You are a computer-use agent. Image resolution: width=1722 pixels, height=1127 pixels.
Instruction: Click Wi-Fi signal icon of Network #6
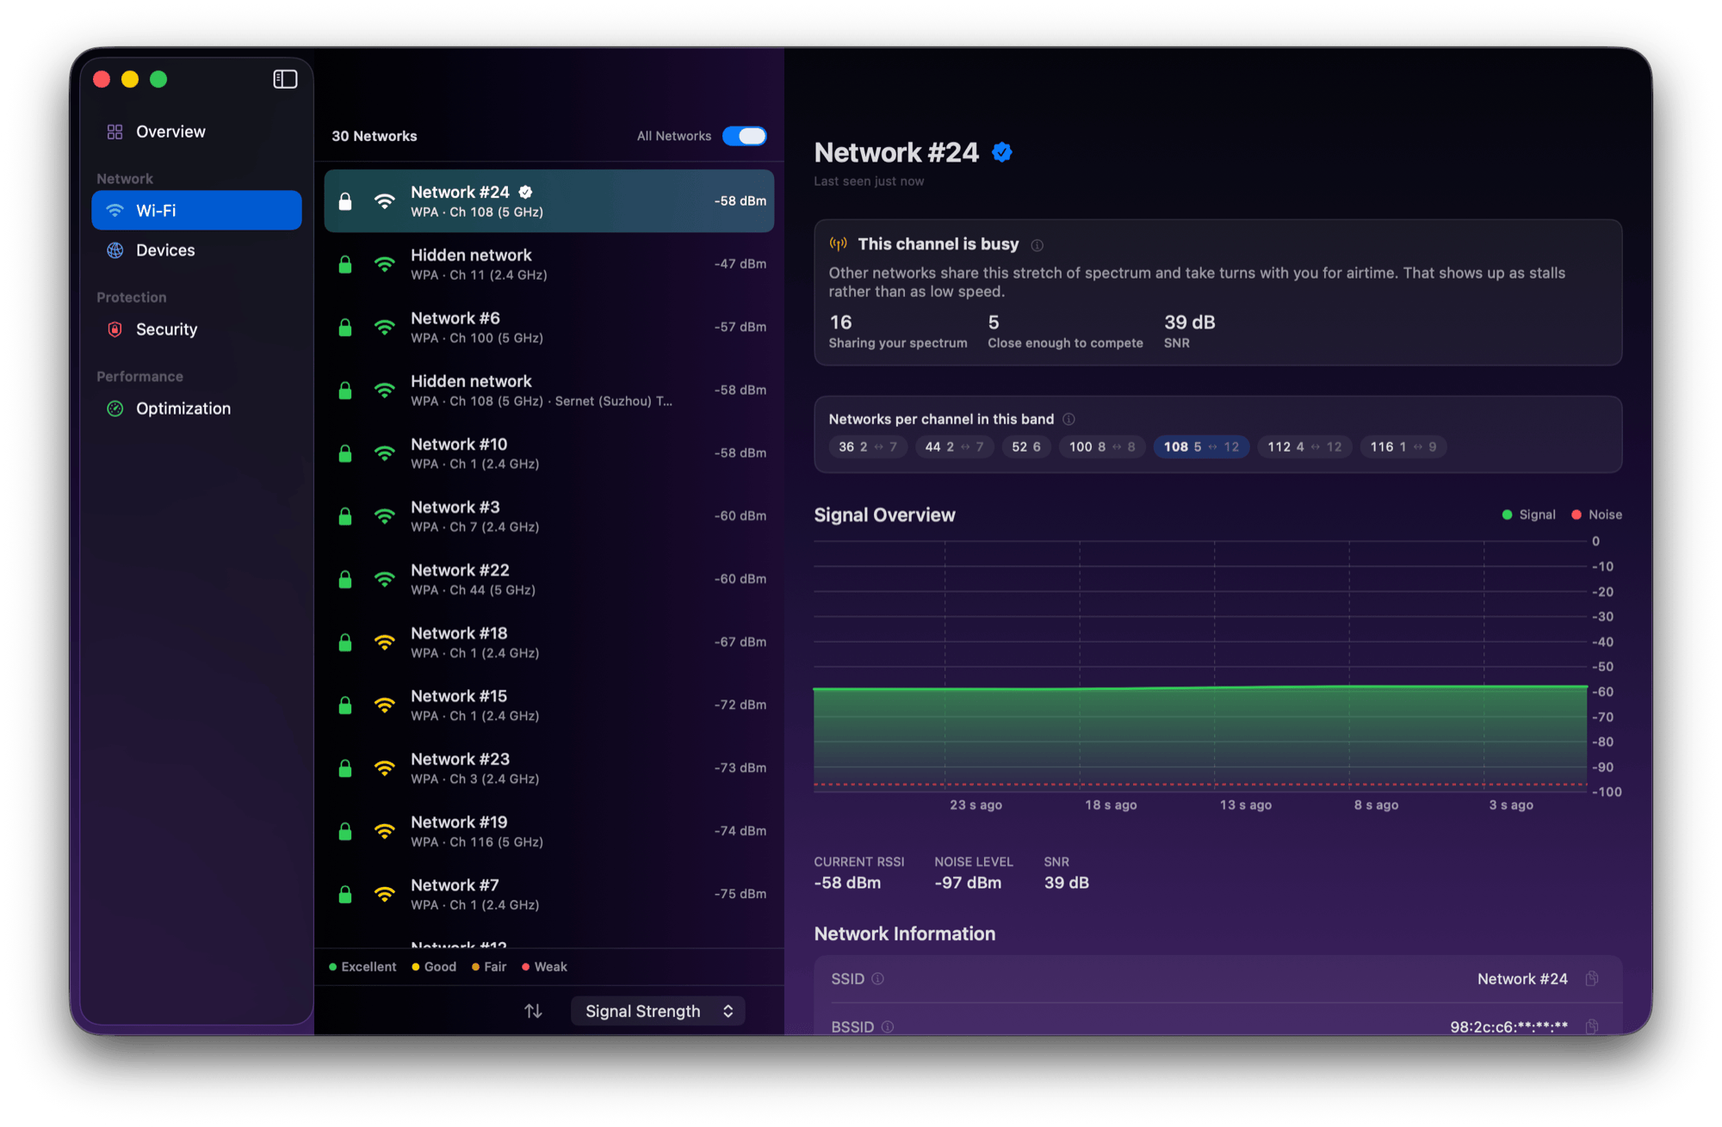(385, 328)
